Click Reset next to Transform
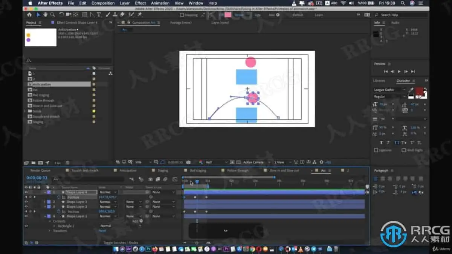 (x=102, y=231)
